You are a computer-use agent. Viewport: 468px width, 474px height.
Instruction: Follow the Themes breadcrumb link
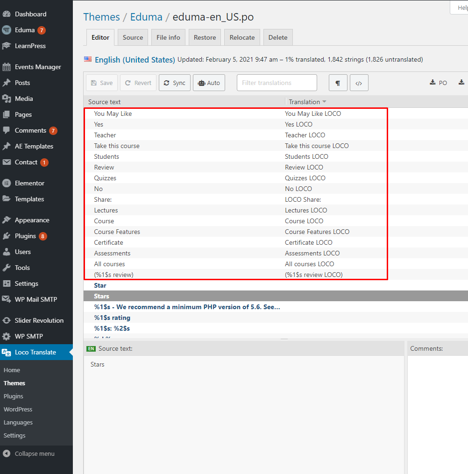coord(101,17)
